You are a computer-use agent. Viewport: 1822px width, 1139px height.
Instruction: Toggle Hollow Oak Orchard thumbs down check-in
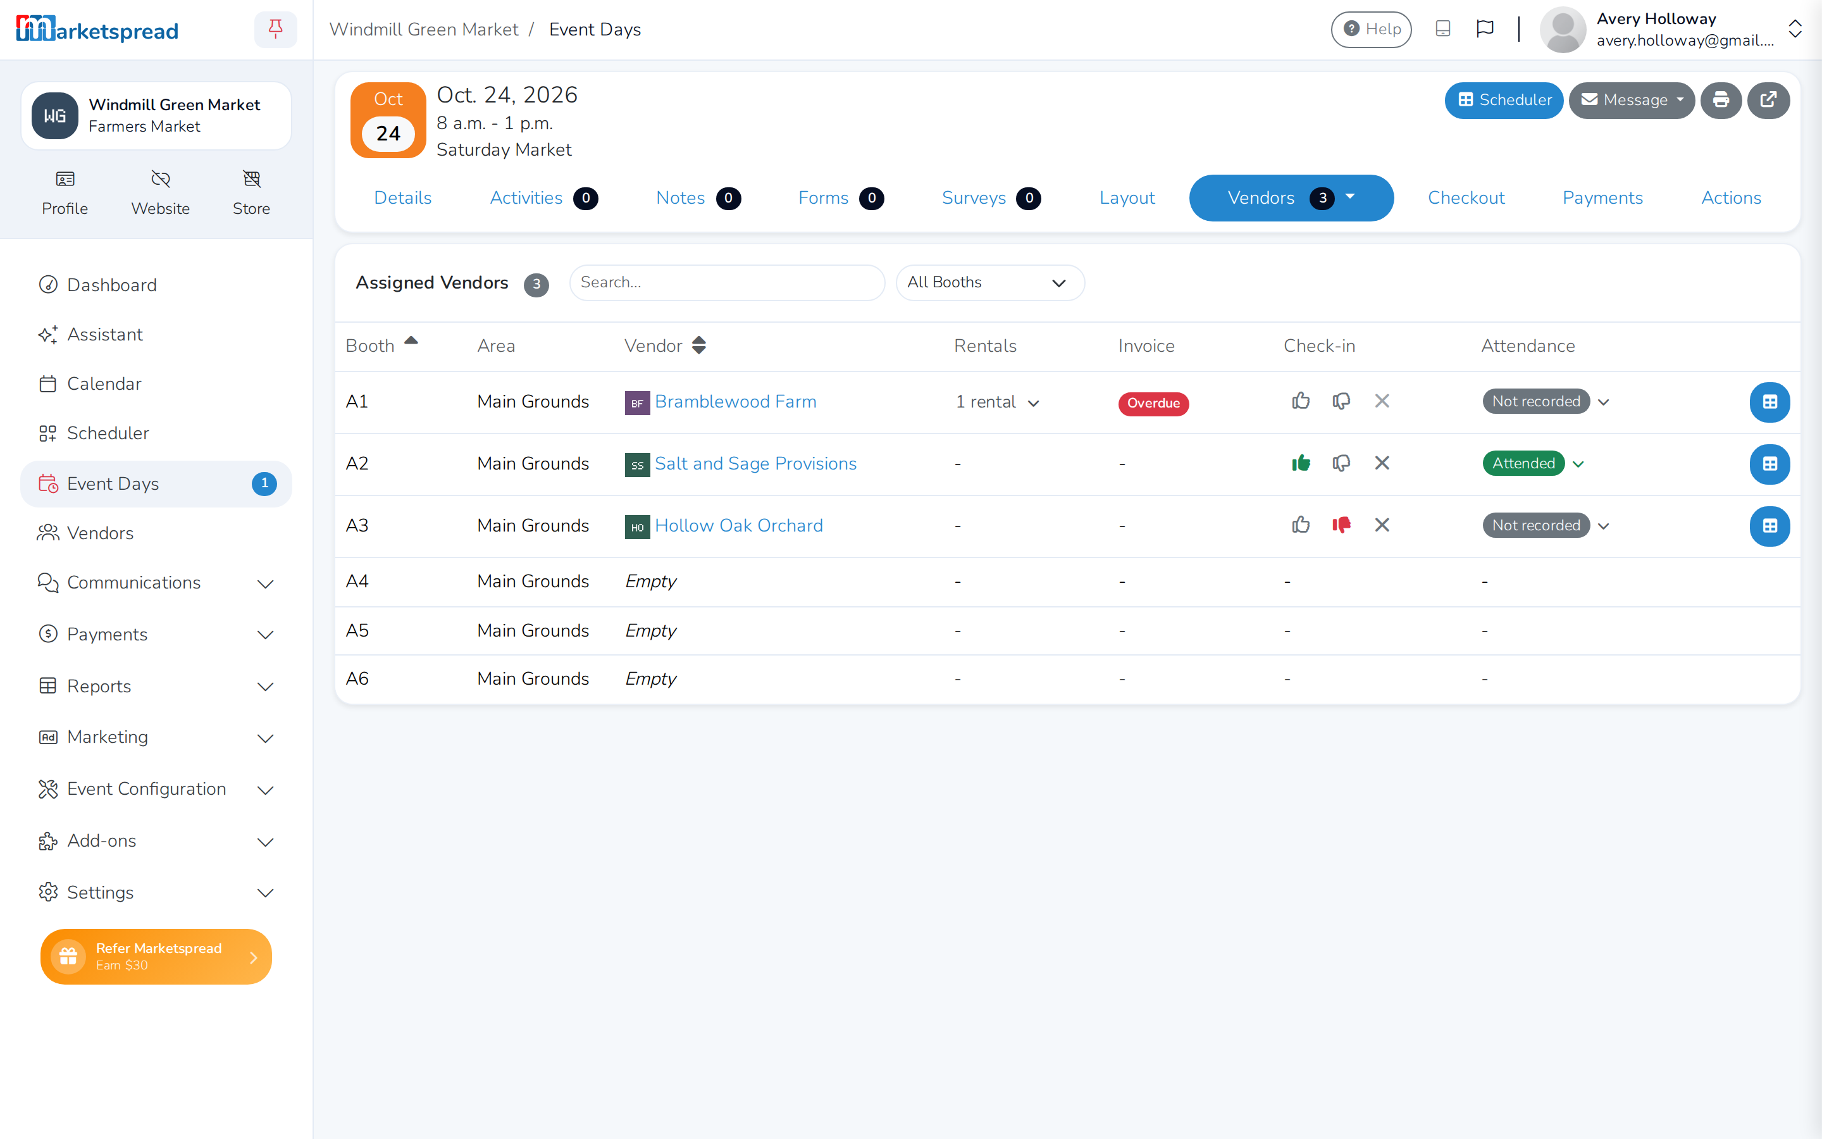(x=1342, y=525)
